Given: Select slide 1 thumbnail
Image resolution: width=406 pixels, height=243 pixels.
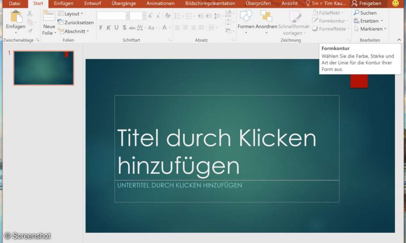Looking at the screenshot, I should [x=44, y=68].
